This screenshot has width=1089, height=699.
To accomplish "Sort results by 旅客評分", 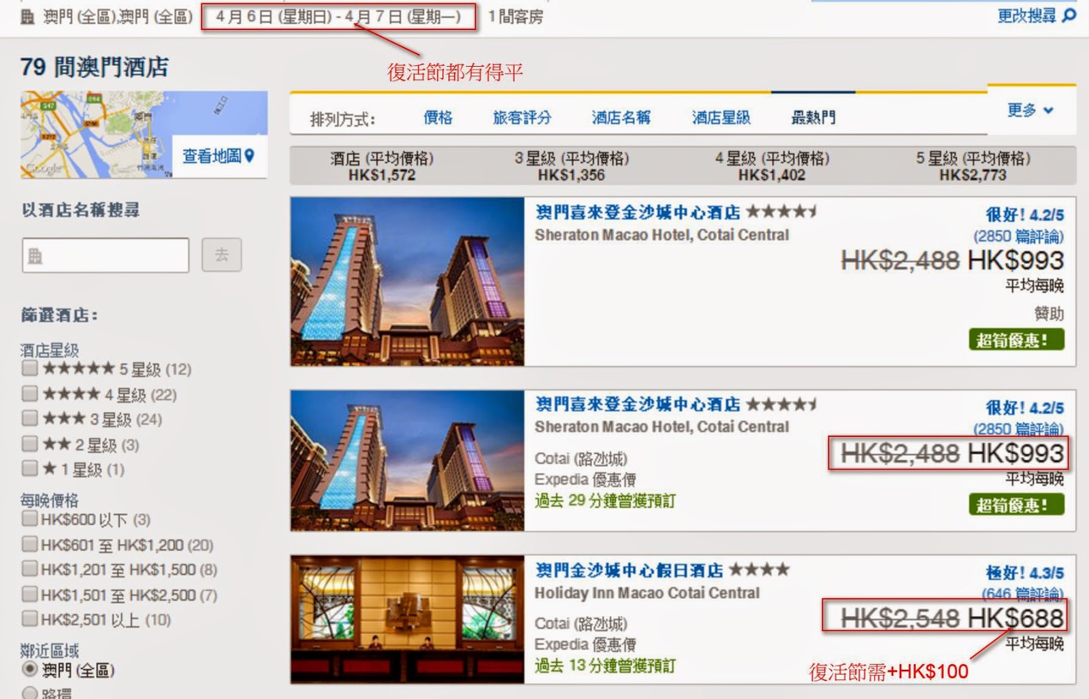I will pos(522,118).
